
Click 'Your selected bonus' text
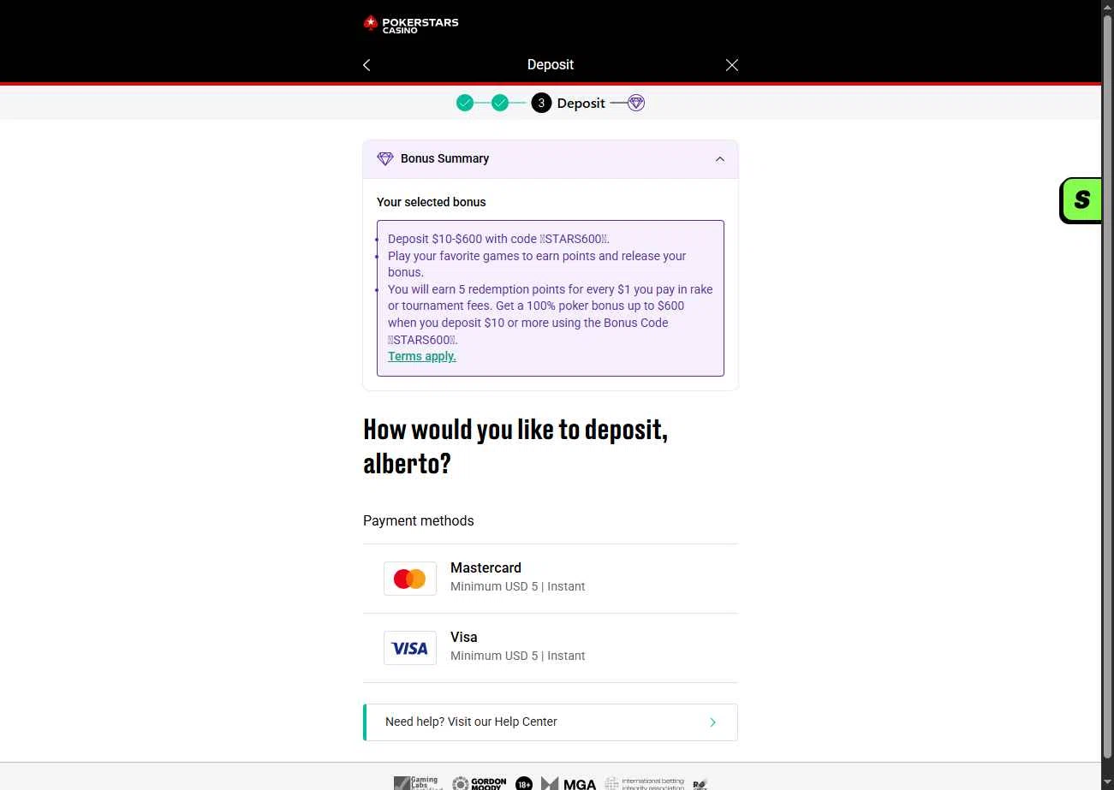pos(431,202)
